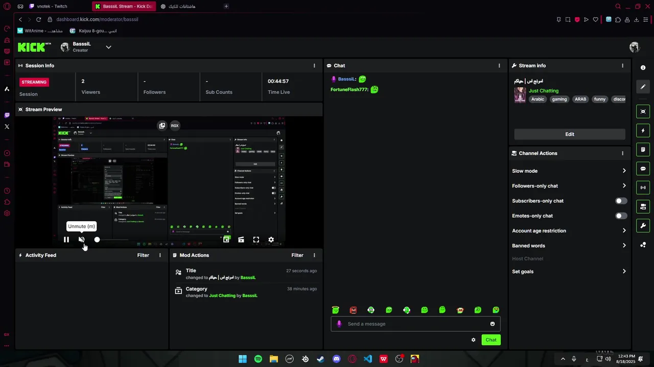Click FortuneFlash777 username in chat
The width and height of the screenshot is (654, 367).
click(x=348, y=90)
